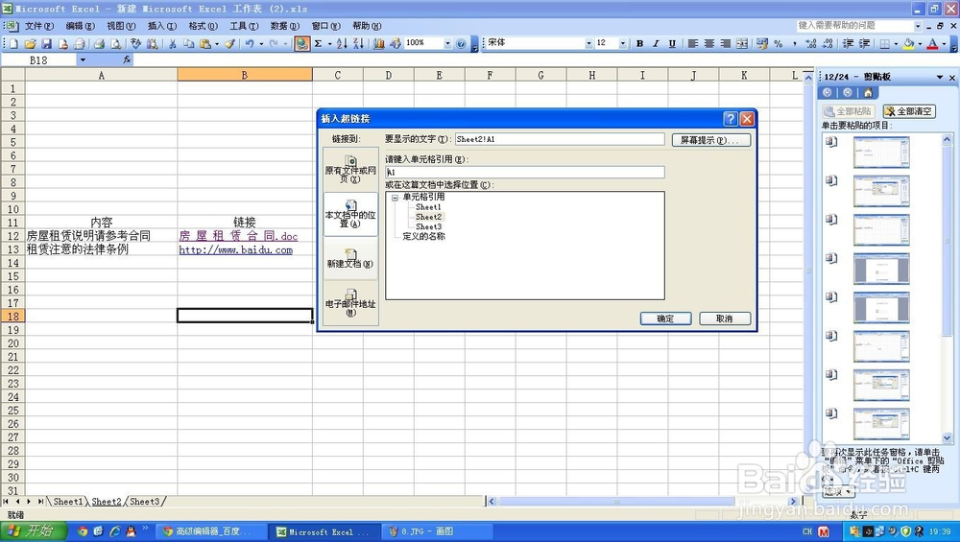Click the Cut scissors icon
The image size is (960, 542).
(173, 43)
